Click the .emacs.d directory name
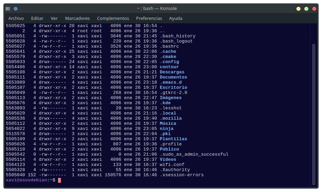Viewport: 322px width, 192px height. 171,82
